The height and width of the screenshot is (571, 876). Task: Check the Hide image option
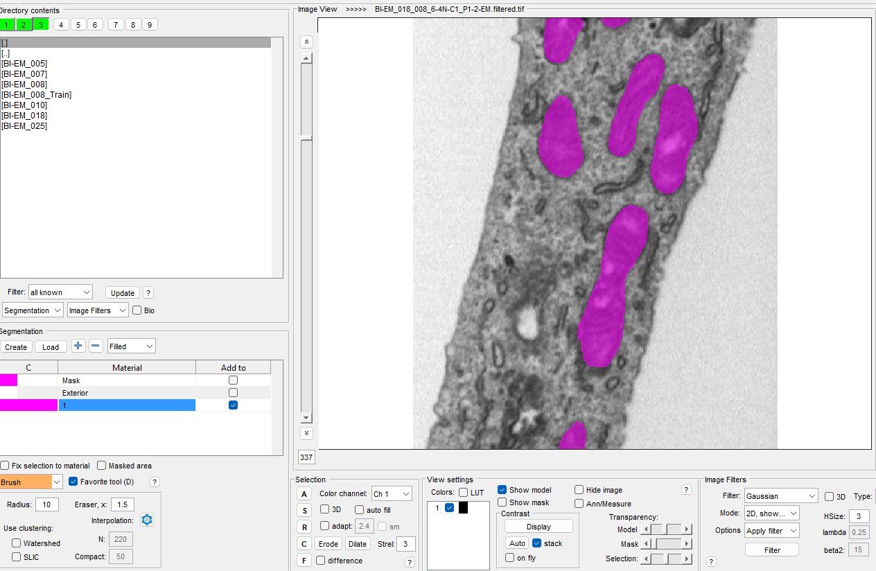[x=579, y=490]
